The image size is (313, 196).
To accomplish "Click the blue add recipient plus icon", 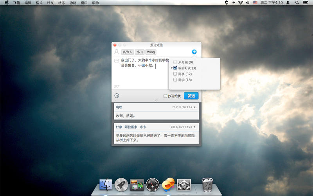I will pos(194,52).
